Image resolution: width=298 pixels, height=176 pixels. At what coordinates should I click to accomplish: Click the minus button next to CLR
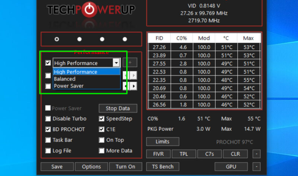pyautogui.click(x=257, y=154)
